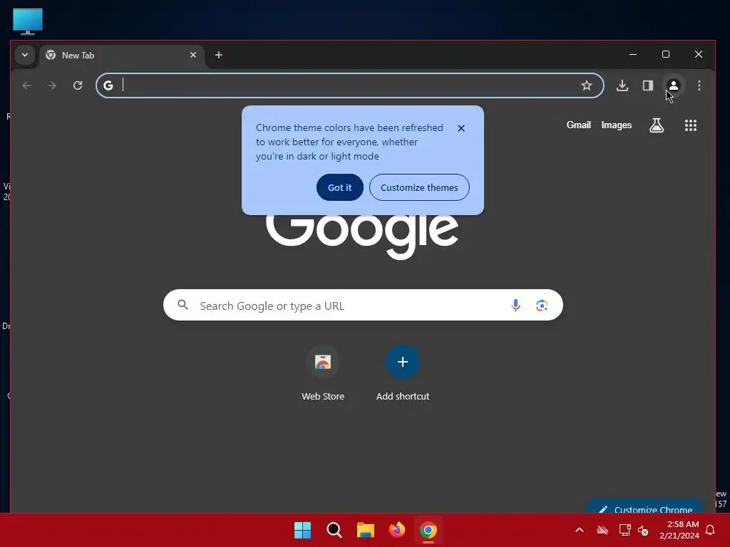Screen dimensions: 730x547
Task: Focus the Chrome address bar
Action: (349, 85)
